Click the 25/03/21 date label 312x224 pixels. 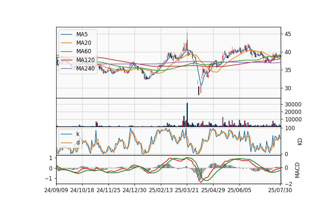click(x=187, y=190)
